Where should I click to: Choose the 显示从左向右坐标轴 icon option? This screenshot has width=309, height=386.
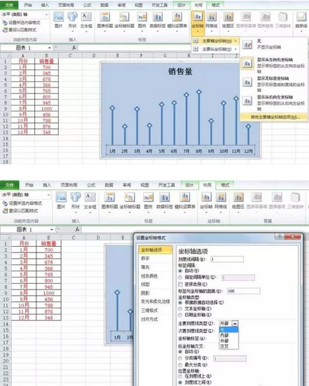click(x=247, y=64)
